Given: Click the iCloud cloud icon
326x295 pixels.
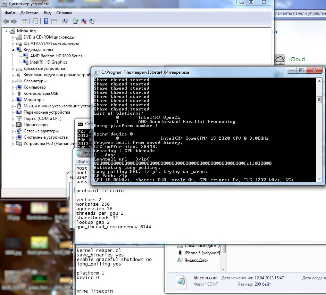Looking at the screenshot, I should click(280, 59).
